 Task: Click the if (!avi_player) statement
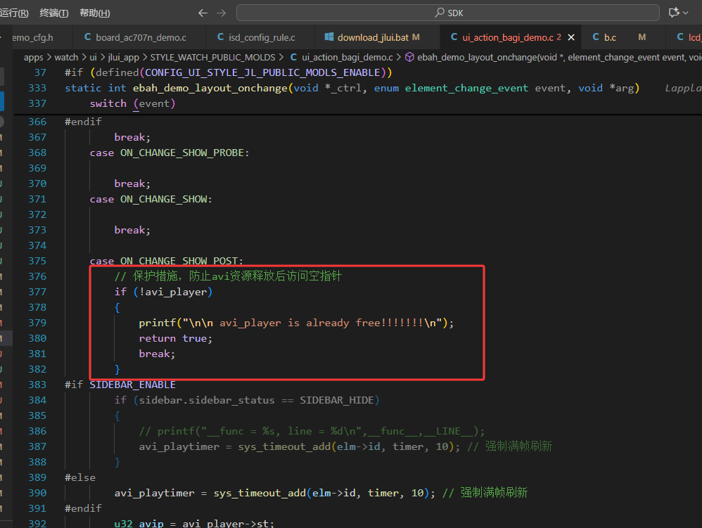pos(163,292)
